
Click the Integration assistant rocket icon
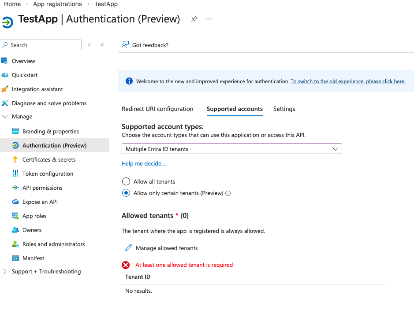click(5, 89)
